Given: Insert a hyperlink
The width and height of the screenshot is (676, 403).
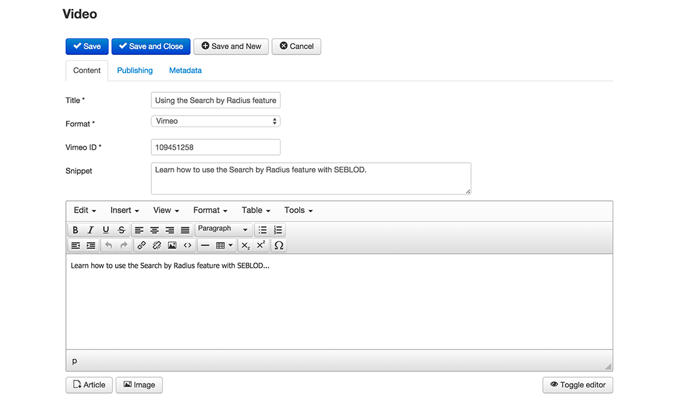Looking at the screenshot, I should [141, 245].
